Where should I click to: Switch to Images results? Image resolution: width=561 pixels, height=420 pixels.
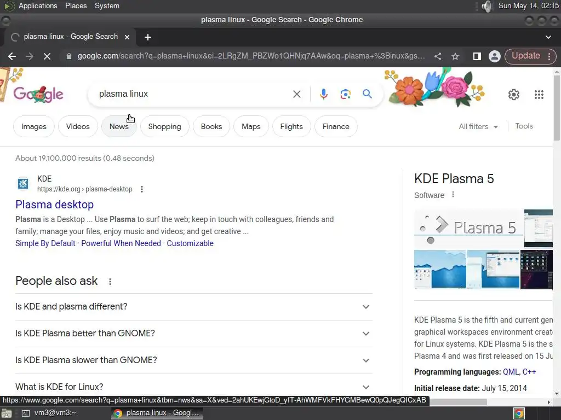(33, 126)
